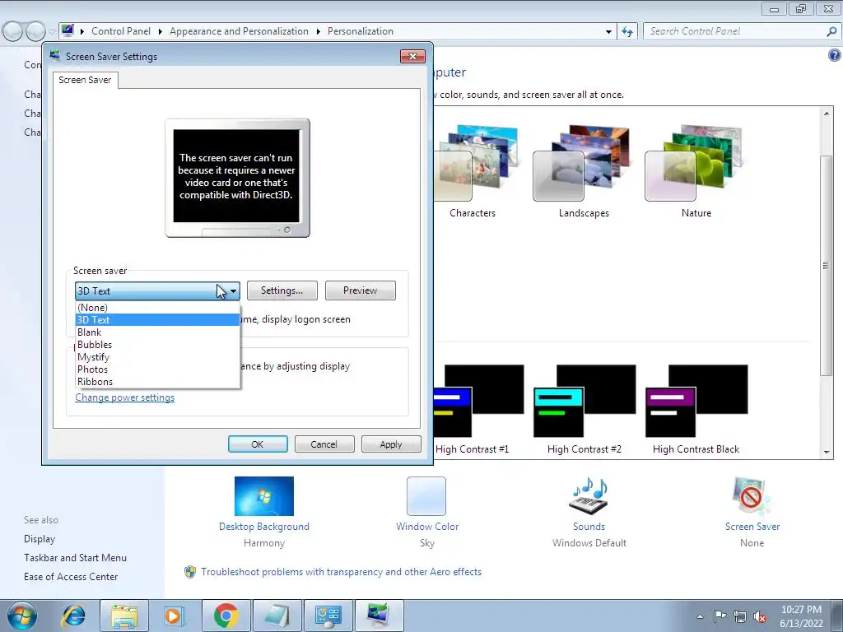This screenshot has height=632, width=843.
Task: Show hidden tray icons arrow
Action: (x=700, y=616)
